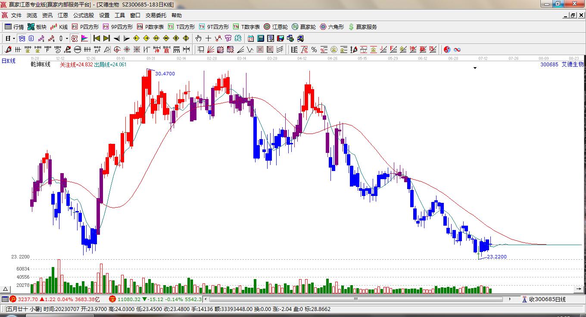Click the 关注线=24.832 label
This screenshot has height=317, width=586.
pyautogui.click(x=76, y=65)
